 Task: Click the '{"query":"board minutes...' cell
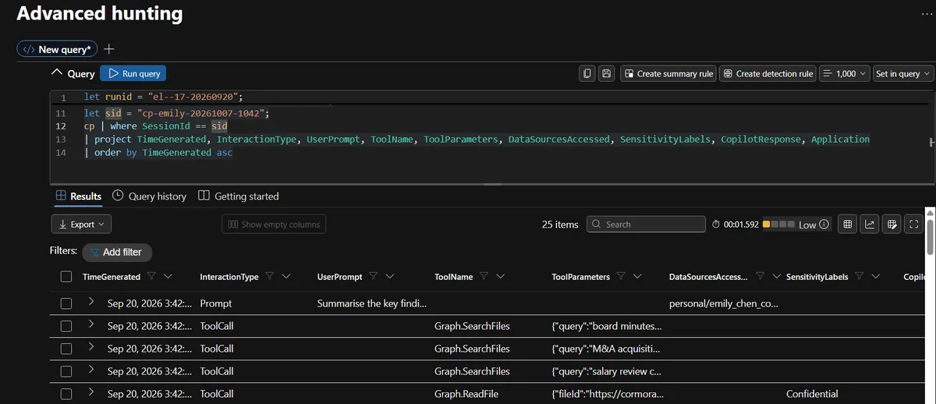point(606,326)
